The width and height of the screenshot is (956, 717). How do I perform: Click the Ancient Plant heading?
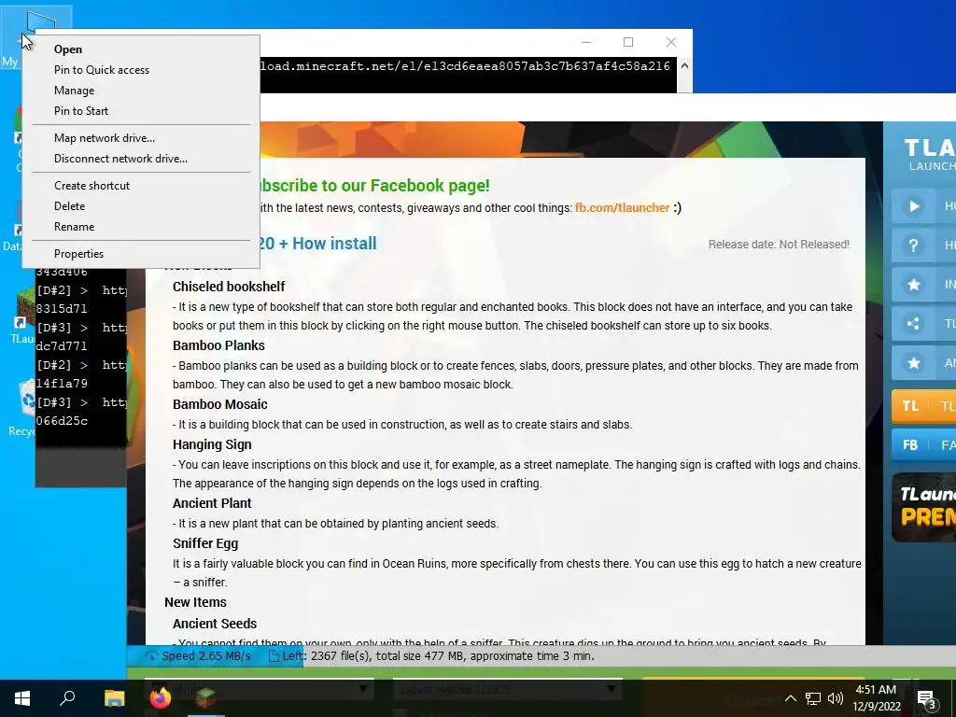click(x=212, y=503)
